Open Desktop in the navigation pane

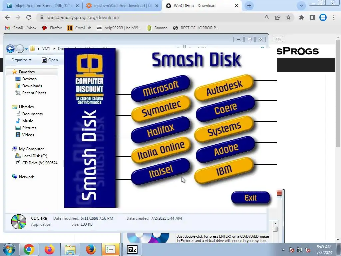coord(29,79)
